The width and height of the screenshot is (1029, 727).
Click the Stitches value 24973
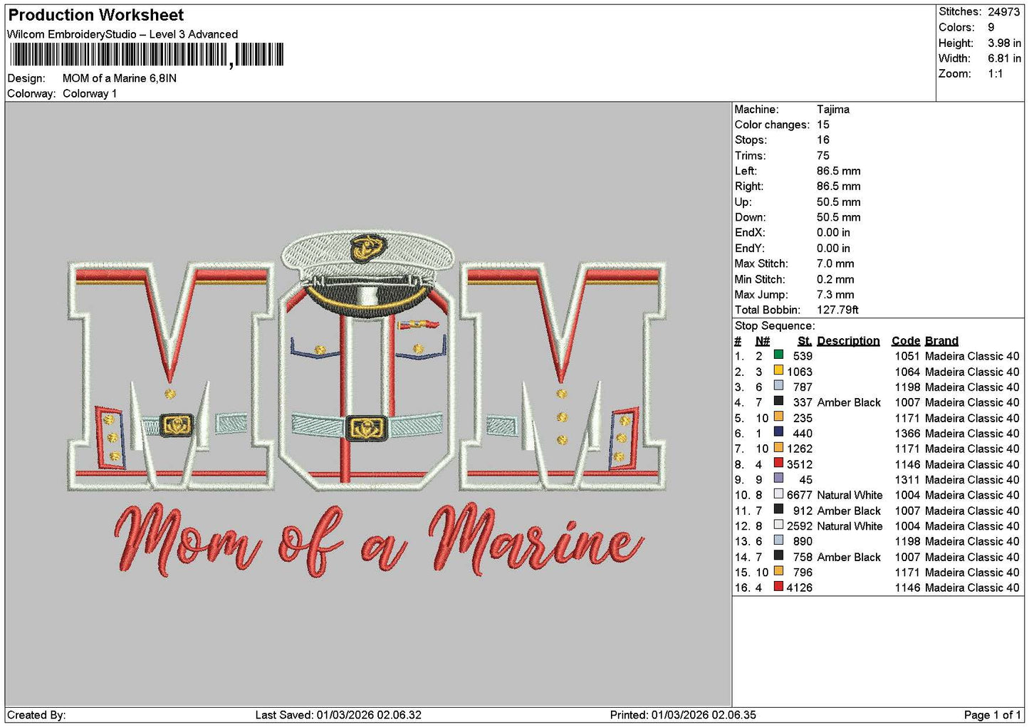tap(1004, 11)
